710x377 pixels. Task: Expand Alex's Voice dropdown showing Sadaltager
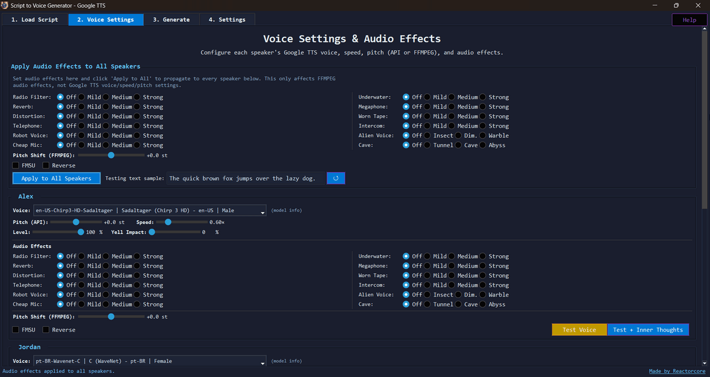pos(150,211)
